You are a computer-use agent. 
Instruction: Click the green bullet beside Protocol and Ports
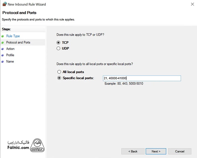(3, 42)
